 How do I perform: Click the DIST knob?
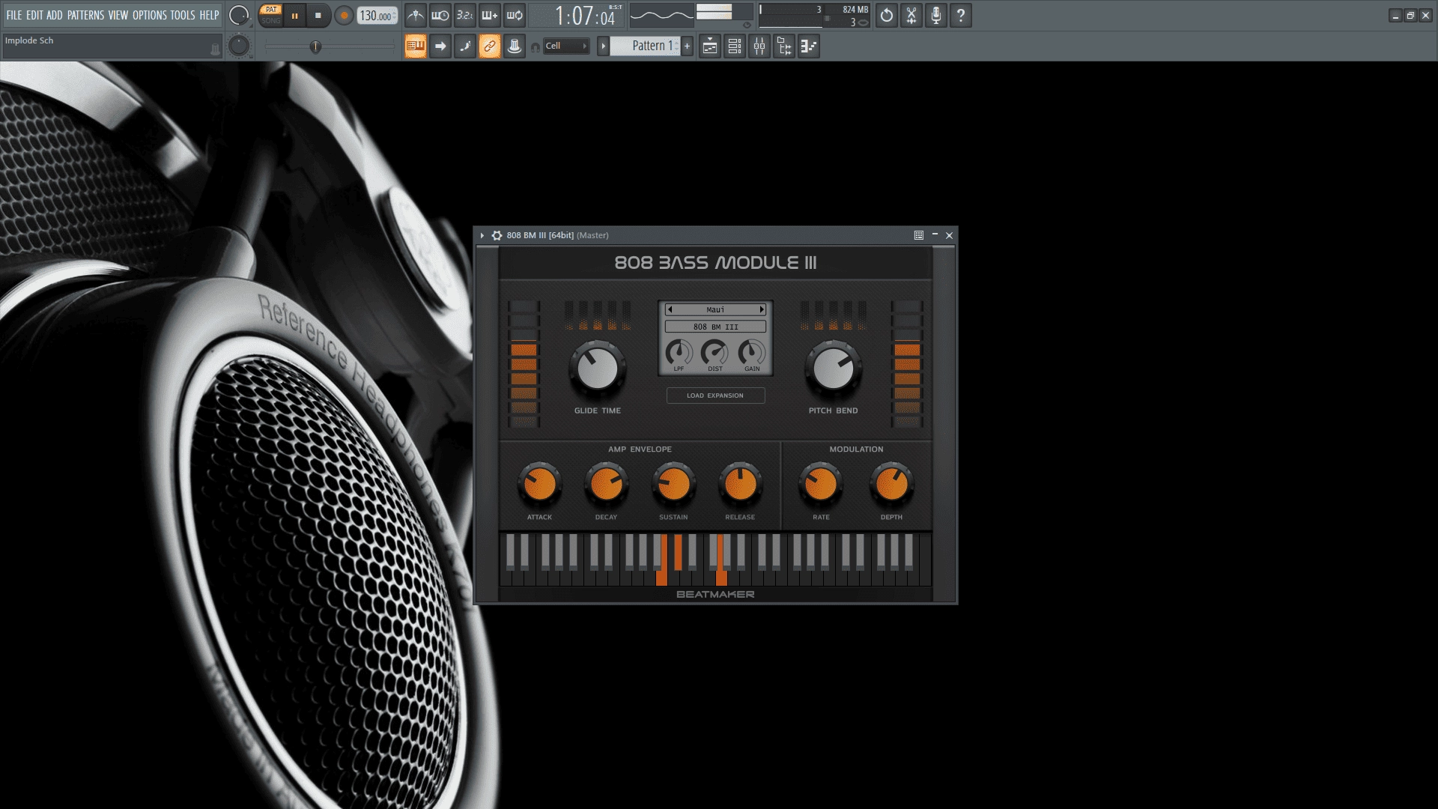point(715,351)
